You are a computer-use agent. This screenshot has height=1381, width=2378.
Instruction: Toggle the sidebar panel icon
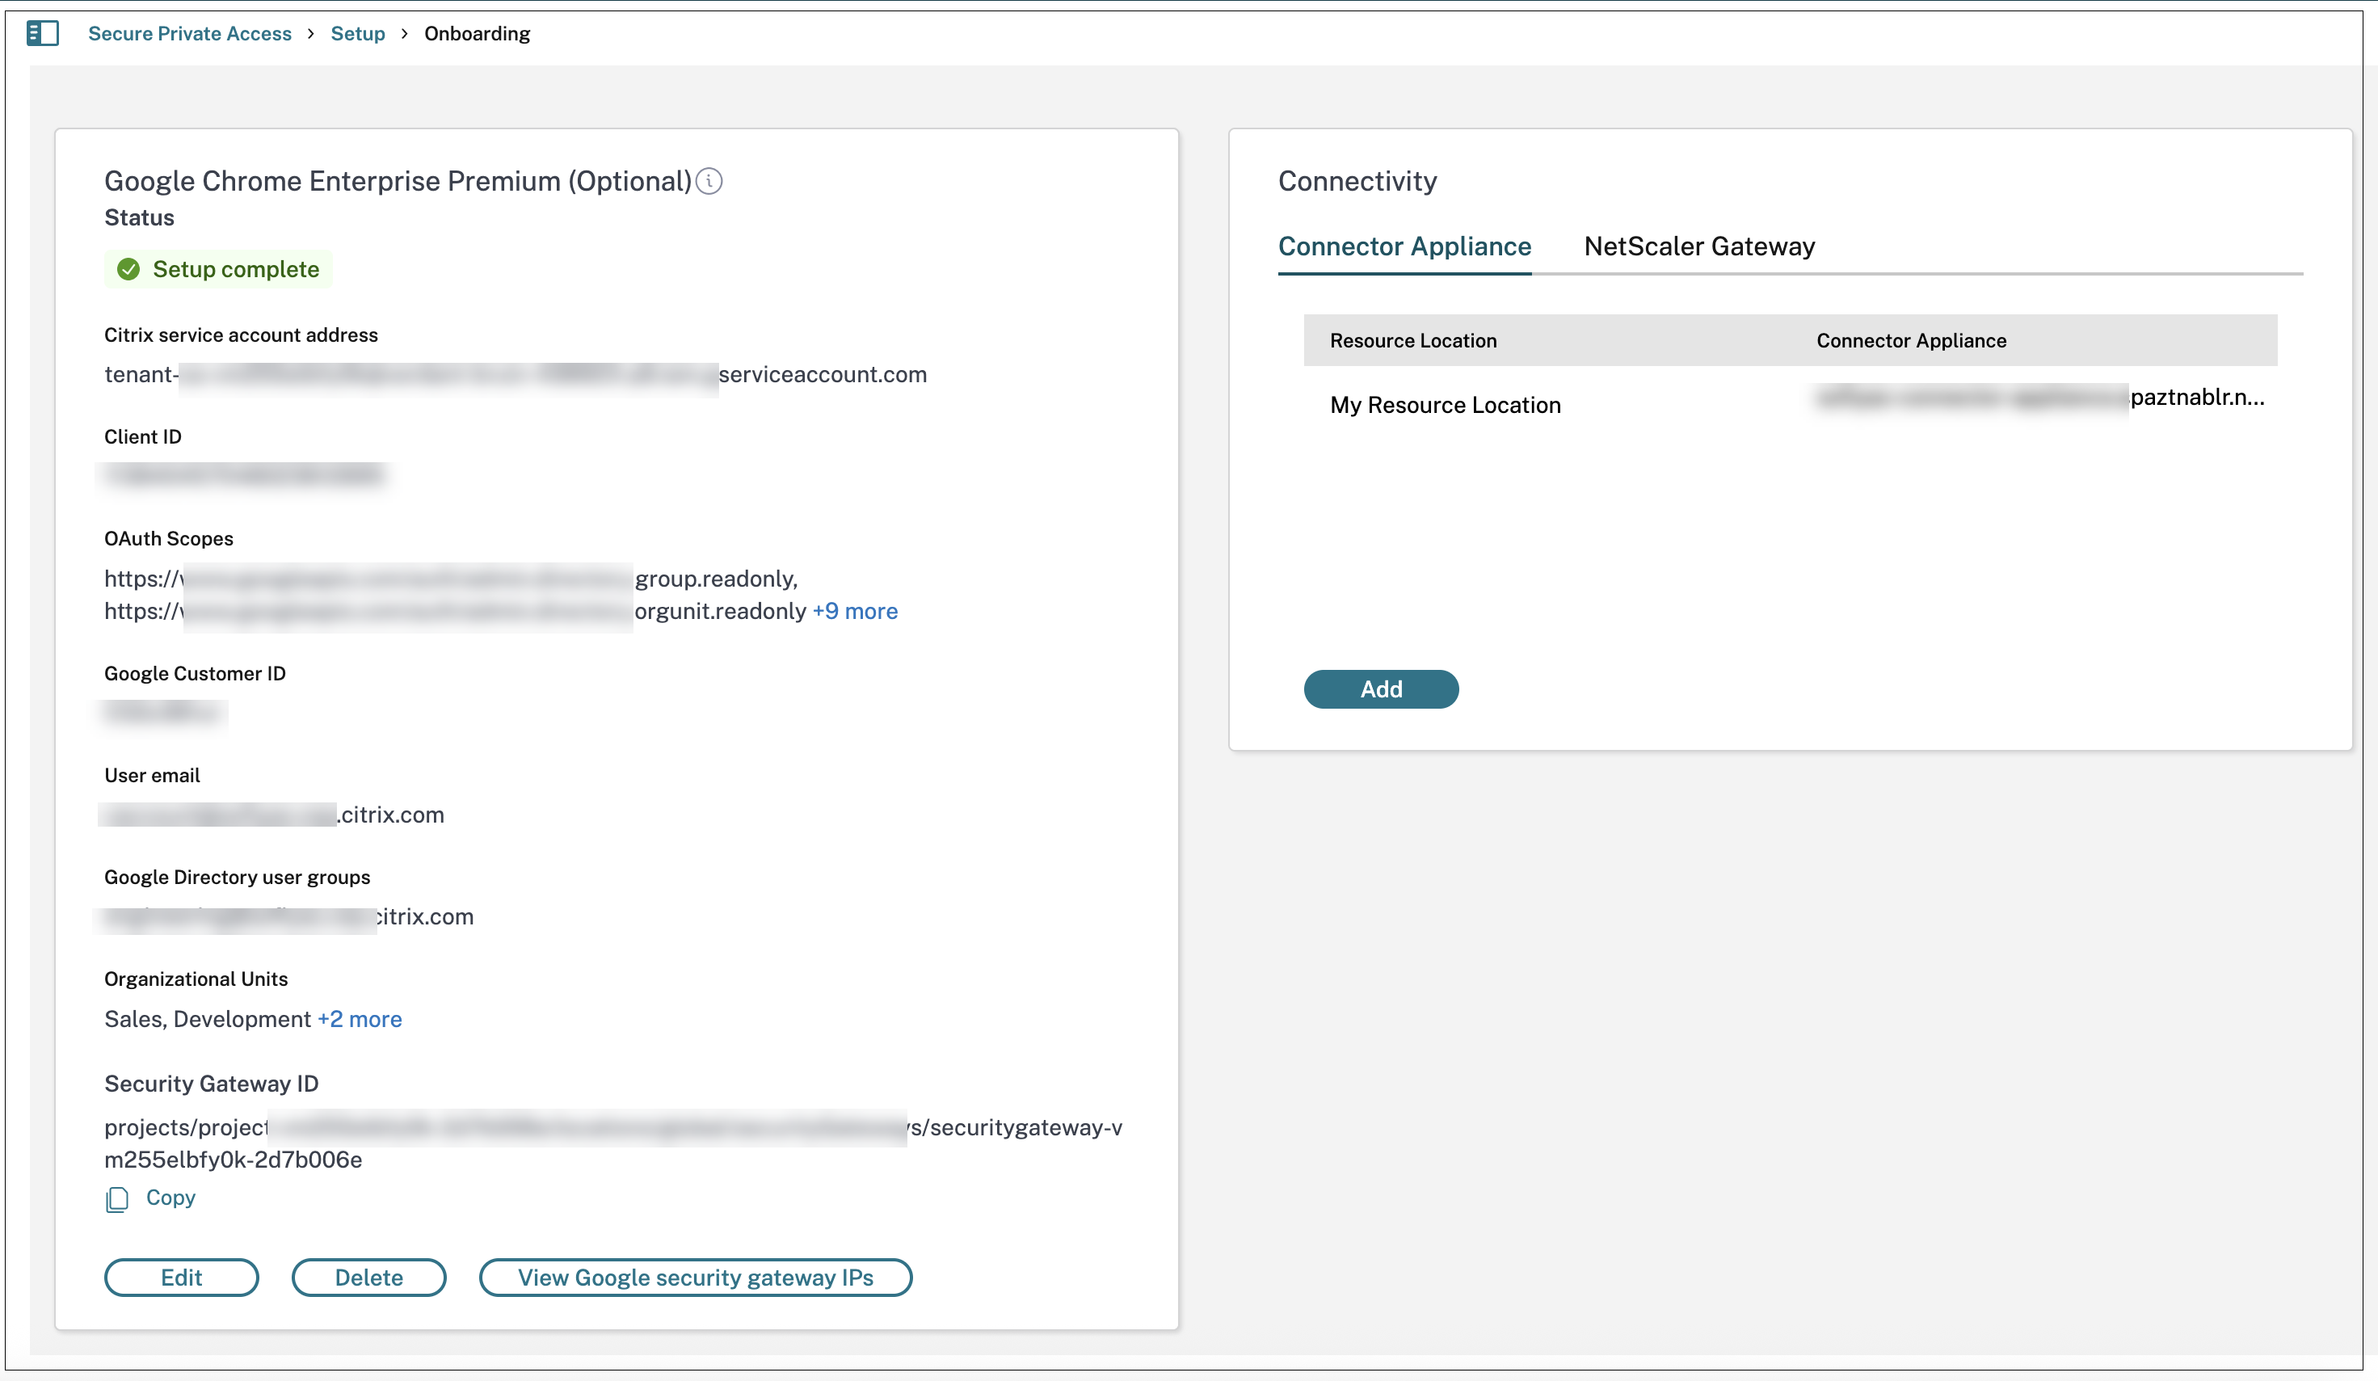tap(43, 34)
